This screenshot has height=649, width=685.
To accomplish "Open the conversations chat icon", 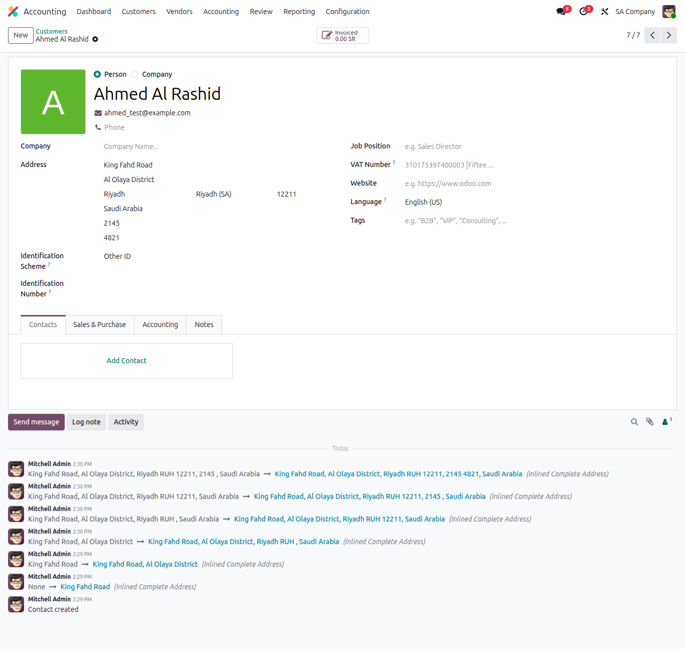I will point(561,12).
